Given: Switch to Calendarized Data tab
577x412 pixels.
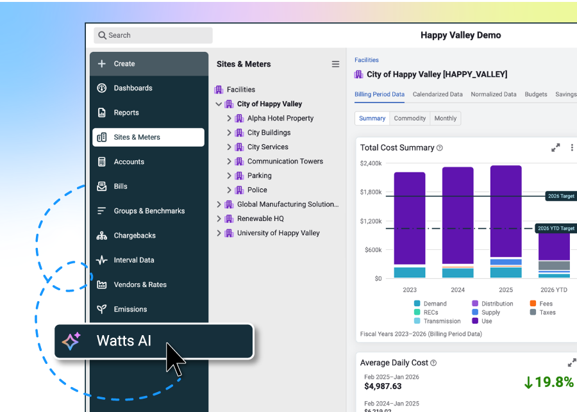Looking at the screenshot, I should pos(437,95).
